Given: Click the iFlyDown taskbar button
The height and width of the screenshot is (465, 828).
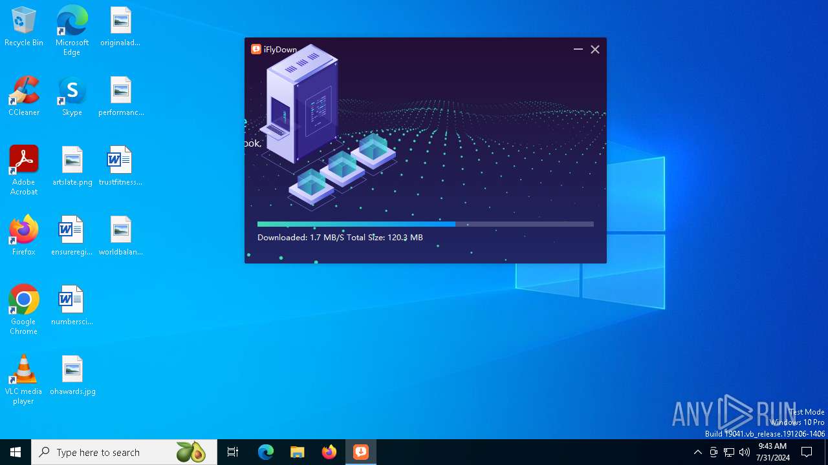Looking at the screenshot, I should pos(361,452).
